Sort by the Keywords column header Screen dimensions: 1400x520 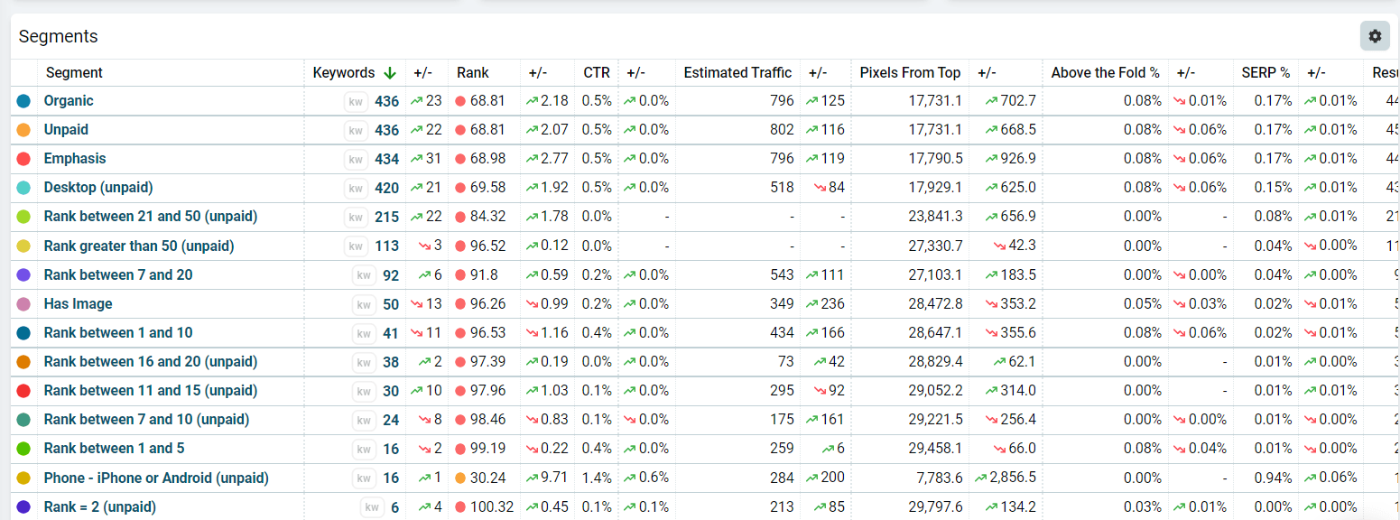click(x=344, y=73)
